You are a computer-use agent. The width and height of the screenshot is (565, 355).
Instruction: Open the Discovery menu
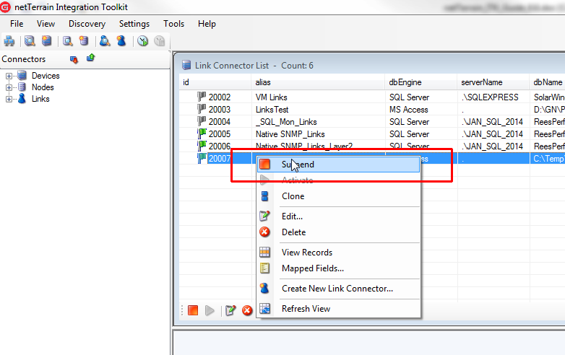[87, 24]
